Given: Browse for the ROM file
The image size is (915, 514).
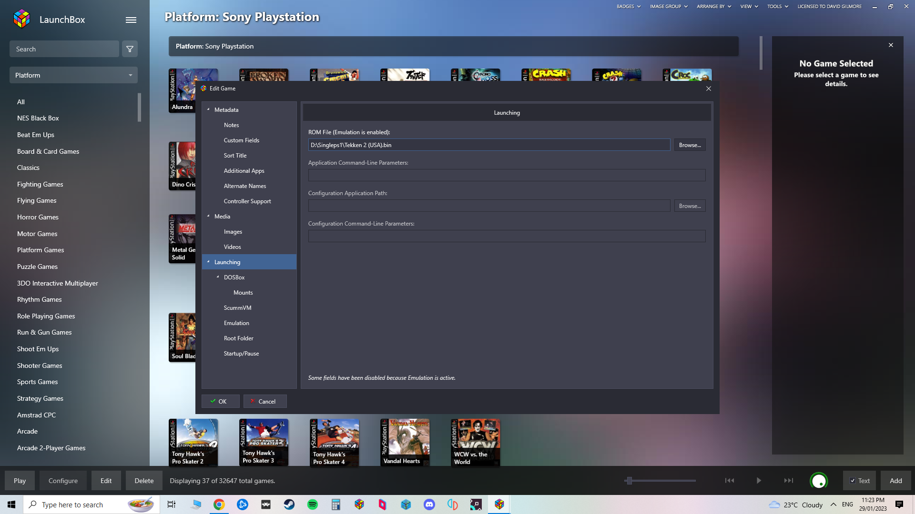Looking at the screenshot, I should [690, 145].
